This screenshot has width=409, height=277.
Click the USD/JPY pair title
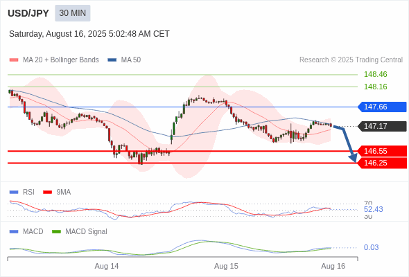click(28, 13)
